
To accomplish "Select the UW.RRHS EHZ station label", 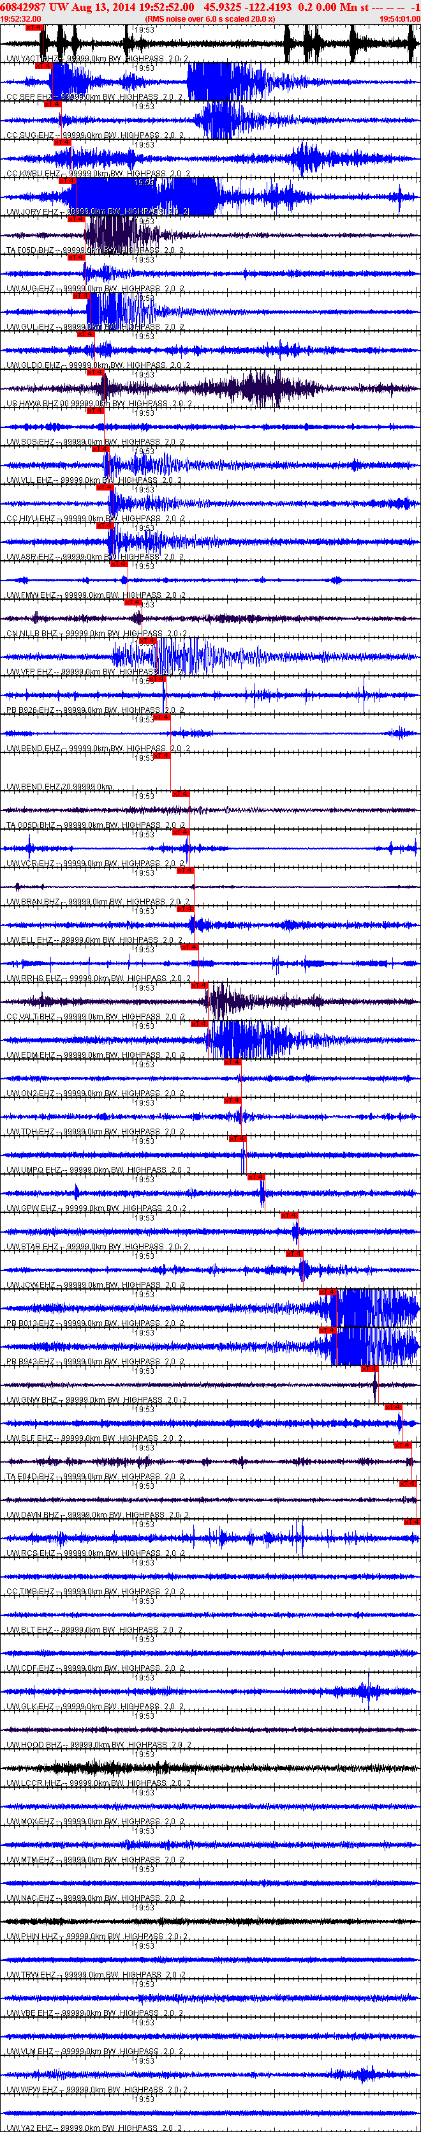I will [x=98, y=978].
